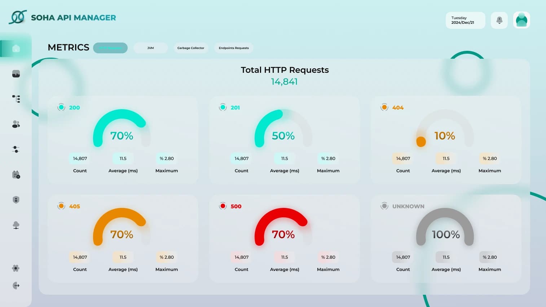Switch to the Endpoints Requests tab
The height and width of the screenshot is (307, 546).
(x=234, y=48)
